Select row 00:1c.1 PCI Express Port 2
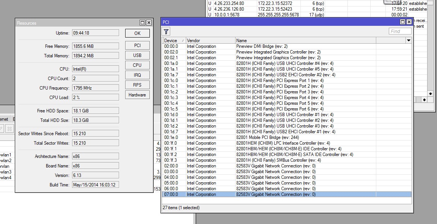Viewport: 437px width, 224px height. [287, 86]
